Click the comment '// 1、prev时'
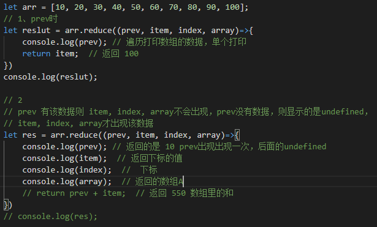Screen dimensions: 377x227 pyautogui.click(x=31, y=19)
